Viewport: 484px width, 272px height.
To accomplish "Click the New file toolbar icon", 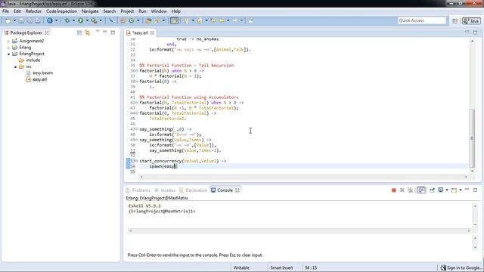I will pyautogui.click(x=8, y=20).
